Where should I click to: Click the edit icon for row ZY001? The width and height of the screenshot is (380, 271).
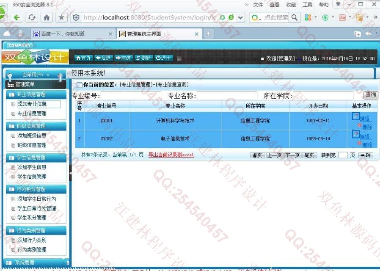(x=355, y=116)
